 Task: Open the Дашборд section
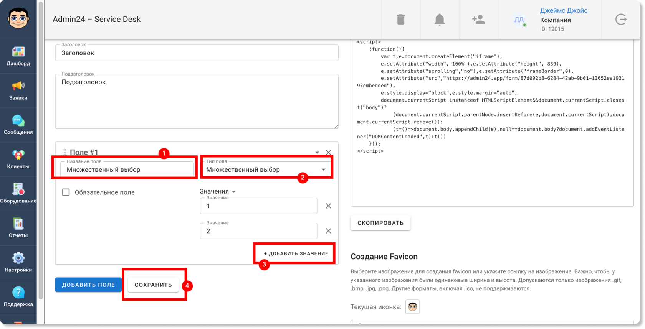18,56
